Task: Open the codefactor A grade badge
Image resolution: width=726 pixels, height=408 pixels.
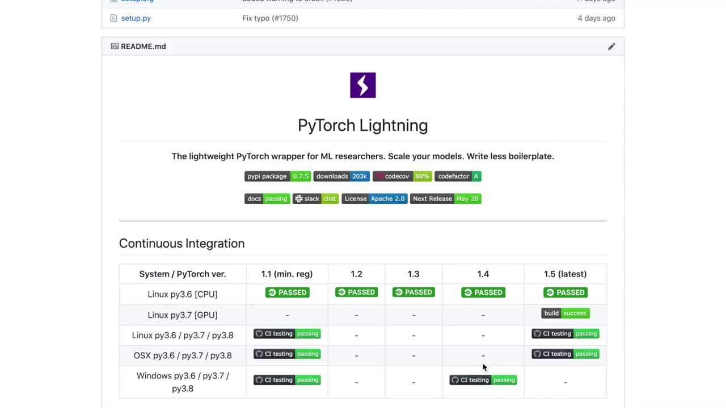Action: pos(458,176)
